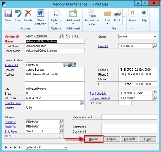
Task: Open the Country Code lookup magnifier
Action: click(x=82, y=103)
